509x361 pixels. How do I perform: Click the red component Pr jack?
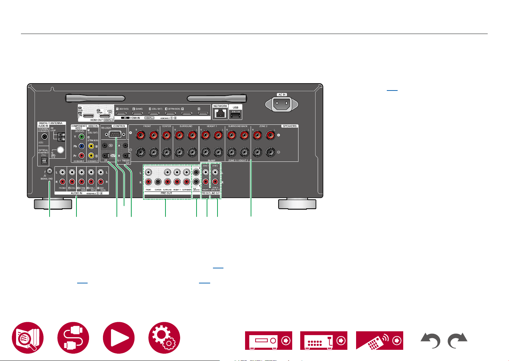tap(82, 156)
